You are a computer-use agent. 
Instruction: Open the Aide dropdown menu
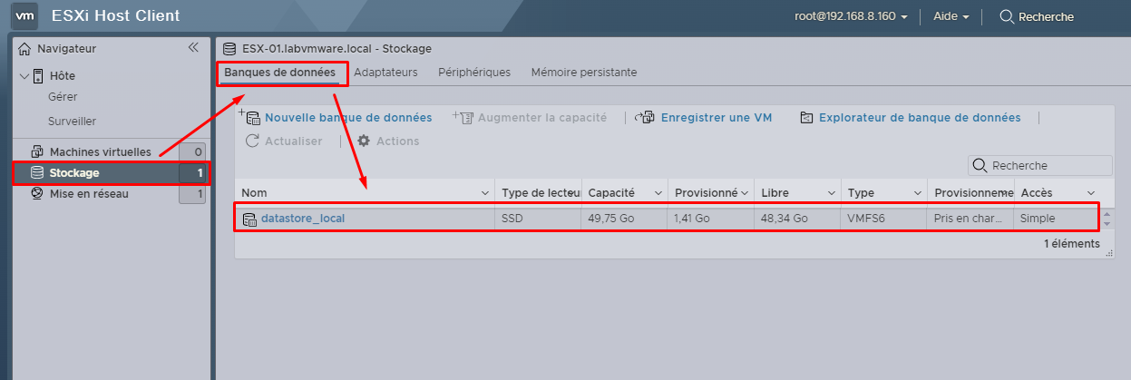pyautogui.click(x=951, y=16)
